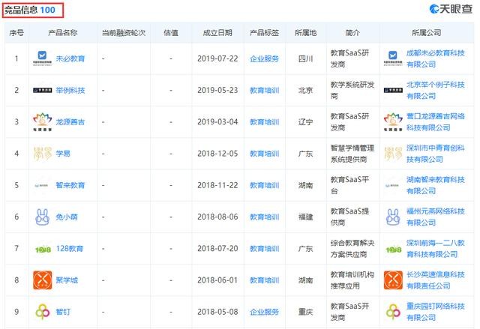Select 智慧学情管理系统提供商 description
480x329 pixels.
pos(352,154)
